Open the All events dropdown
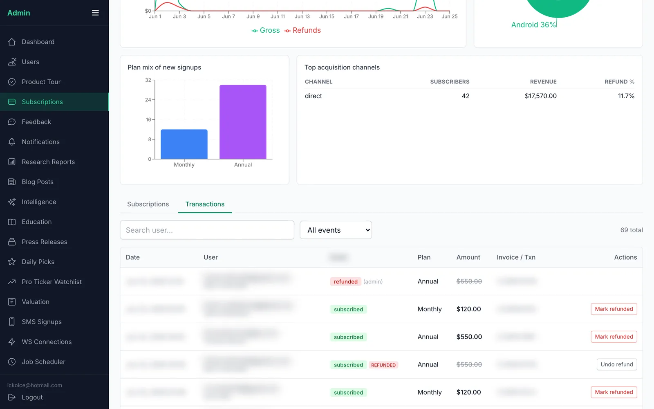 tap(336, 230)
